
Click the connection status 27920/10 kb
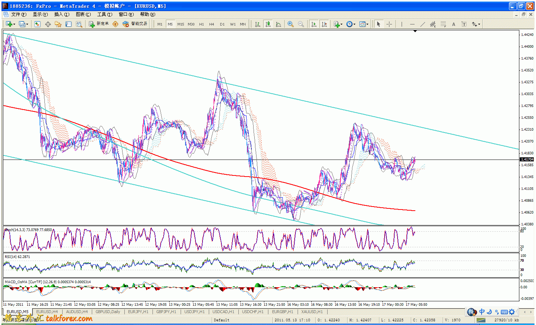pyautogui.click(x=506, y=320)
